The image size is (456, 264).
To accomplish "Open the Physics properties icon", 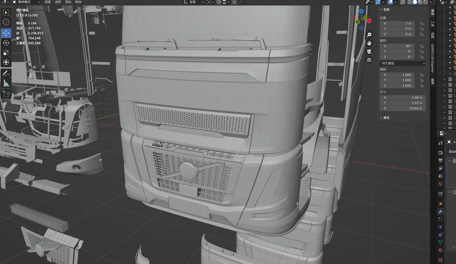I will [440, 227].
